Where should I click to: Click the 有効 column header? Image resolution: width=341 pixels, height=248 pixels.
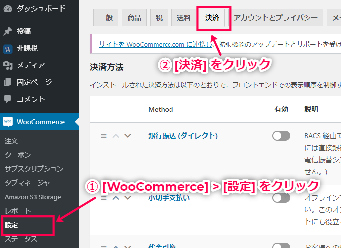[x=281, y=109]
